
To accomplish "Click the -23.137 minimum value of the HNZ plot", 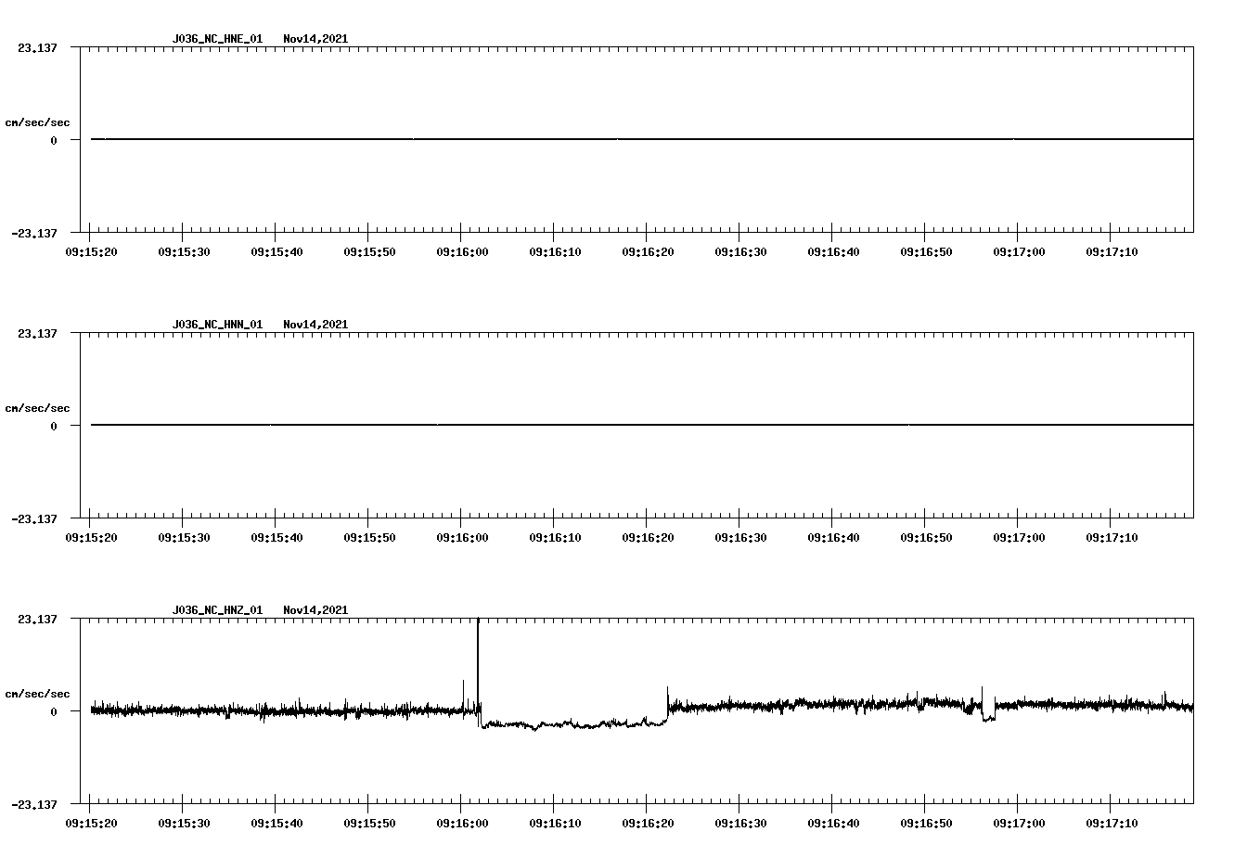I will 34,805.
